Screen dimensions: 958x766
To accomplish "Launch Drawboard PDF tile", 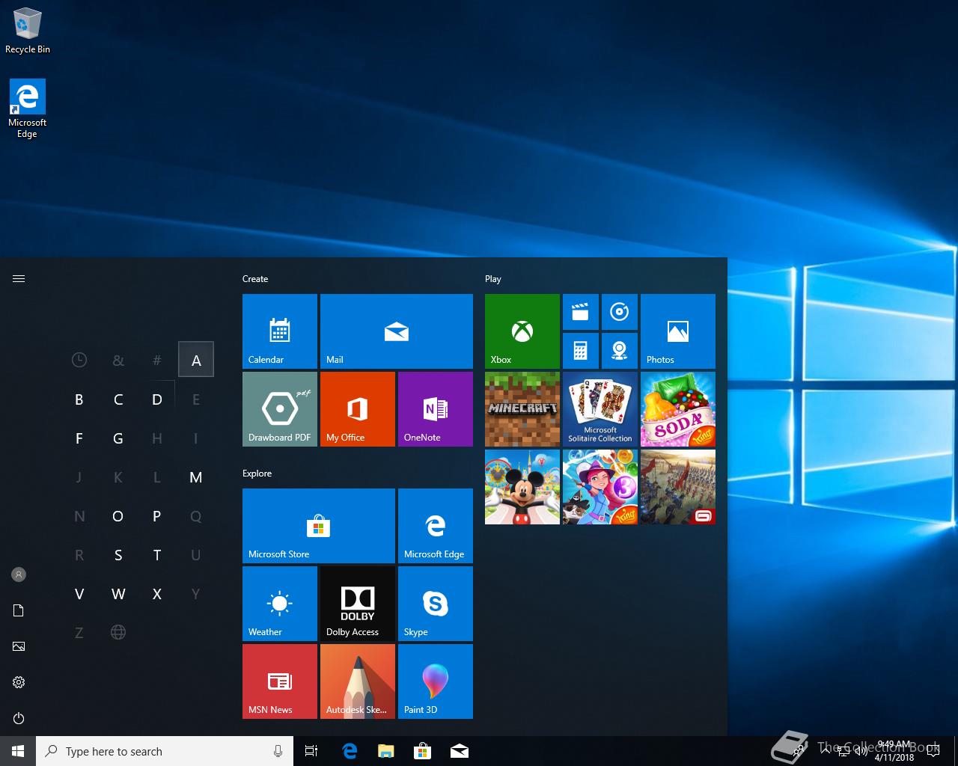I will 280,409.
